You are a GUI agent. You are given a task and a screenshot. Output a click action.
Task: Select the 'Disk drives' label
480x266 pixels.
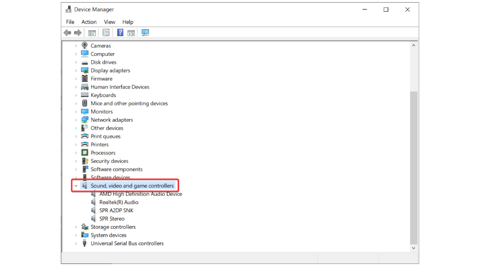pyautogui.click(x=103, y=62)
